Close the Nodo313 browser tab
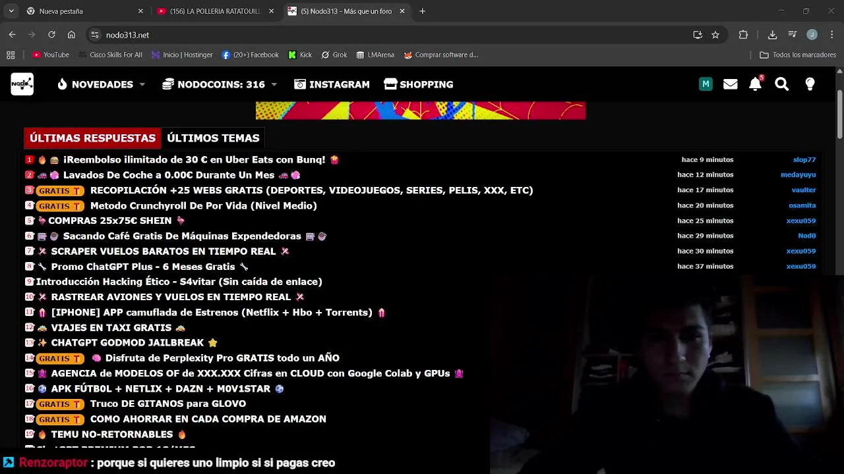The image size is (844, 474). (x=402, y=11)
